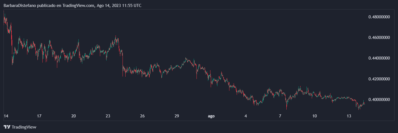This screenshot has width=398, height=133.
Task: Click the 7 date marker
Action: (x=280, y=116)
